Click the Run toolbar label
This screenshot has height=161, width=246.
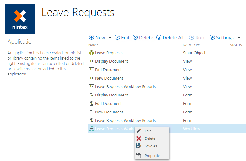tap(200, 38)
